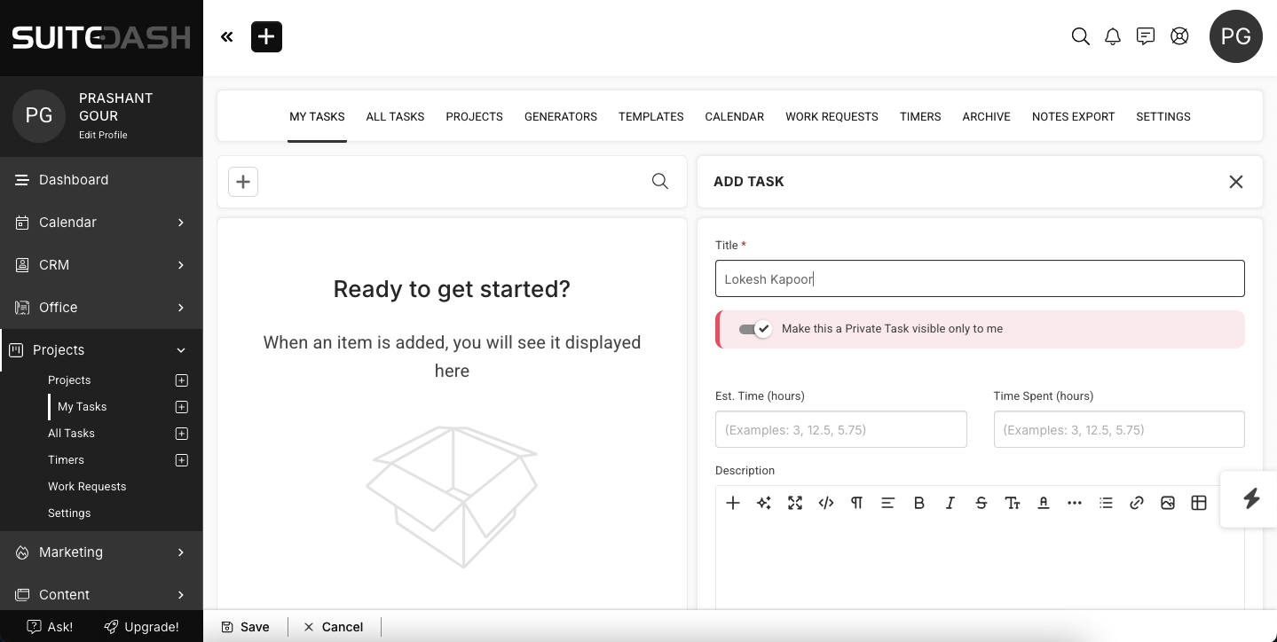1277x642 pixels.
Task: Switch to the WORK REQUESTS tab
Action: pyautogui.click(x=832, y=116)
